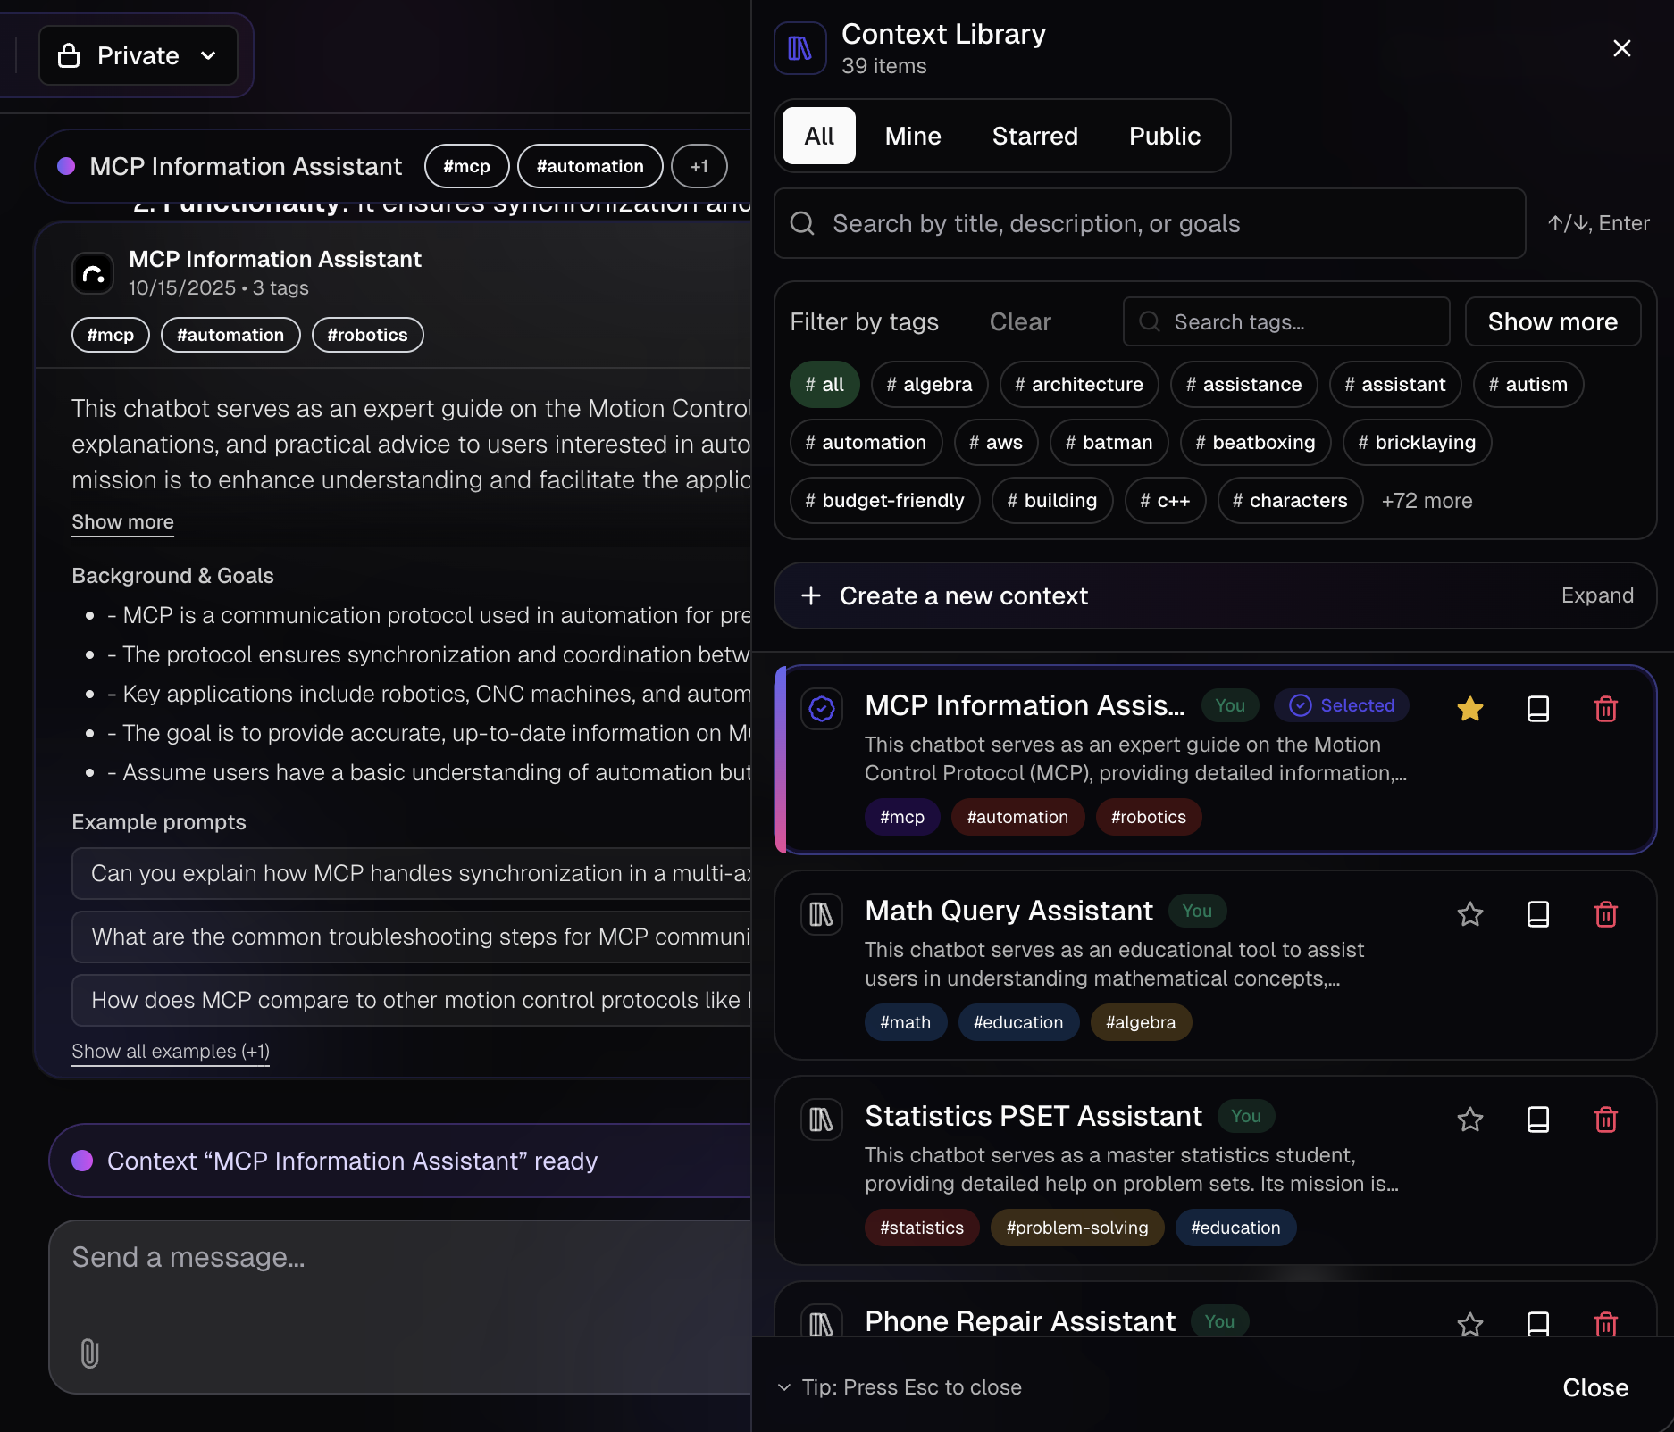This screenshot has width=1674, height=1432.
Task: Click Show more button for tag filters
Action: tap(1553, 321)
